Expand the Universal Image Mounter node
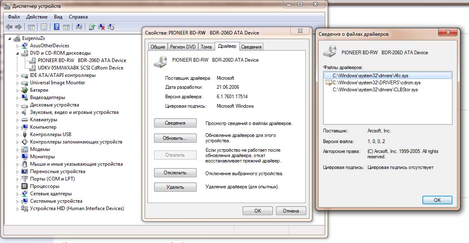Viewport: 469px width, 243px height. [x=17, y=83]
